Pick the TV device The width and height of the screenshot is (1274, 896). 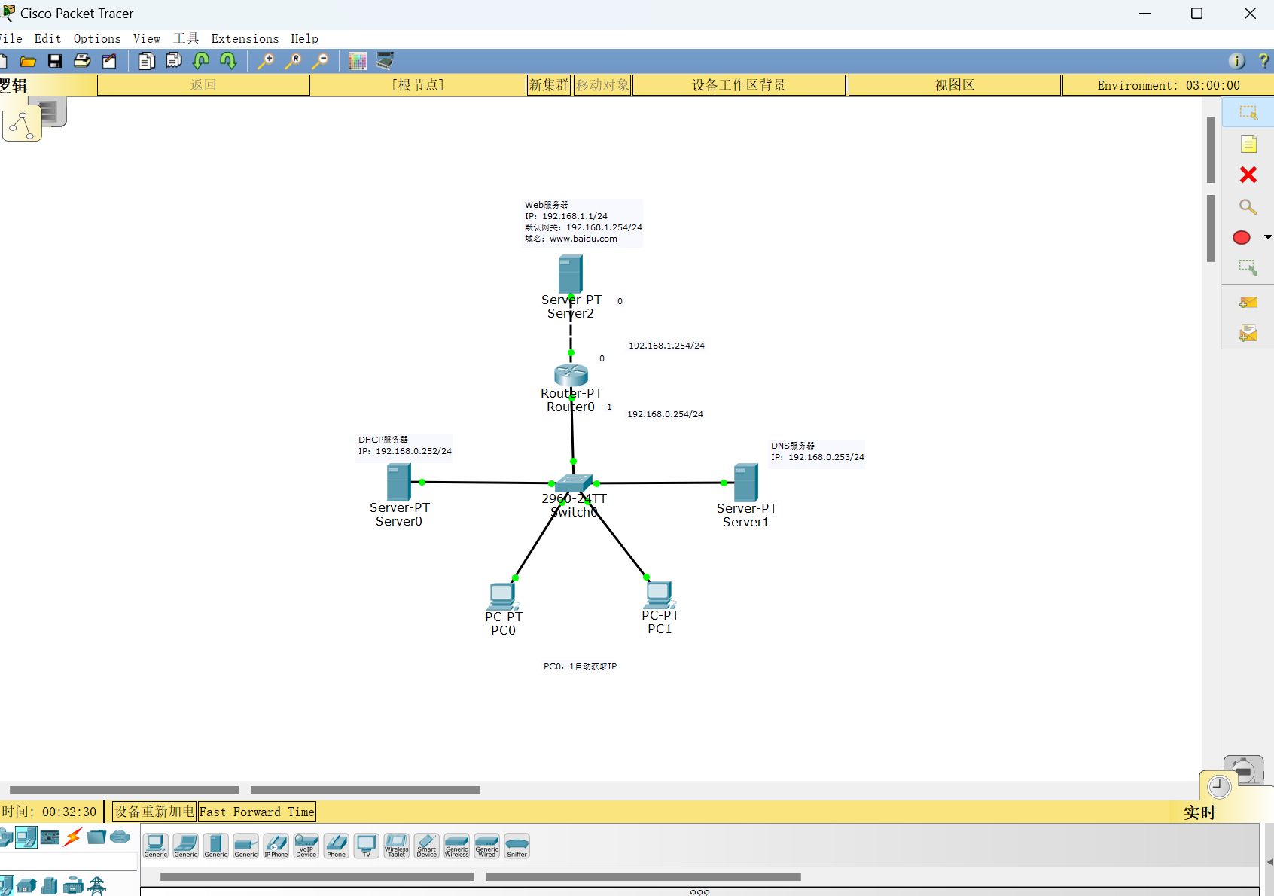[367, 846]
